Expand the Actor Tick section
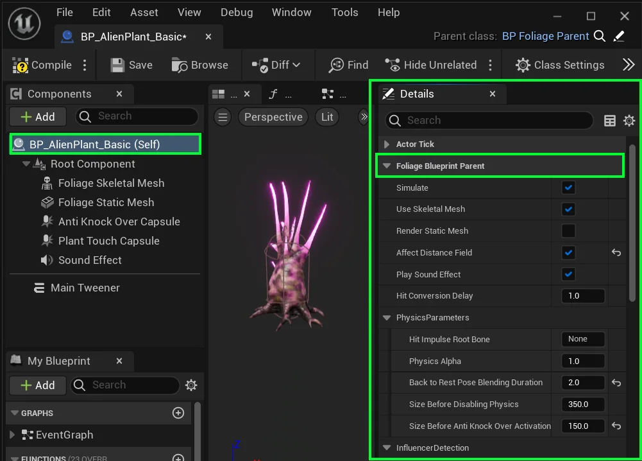The height and width of the screenshot is (461, 642). 386,144
